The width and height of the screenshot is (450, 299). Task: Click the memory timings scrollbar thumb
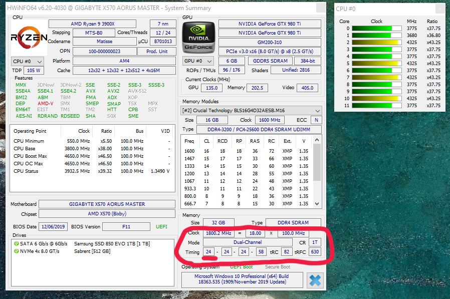point(317,162)
